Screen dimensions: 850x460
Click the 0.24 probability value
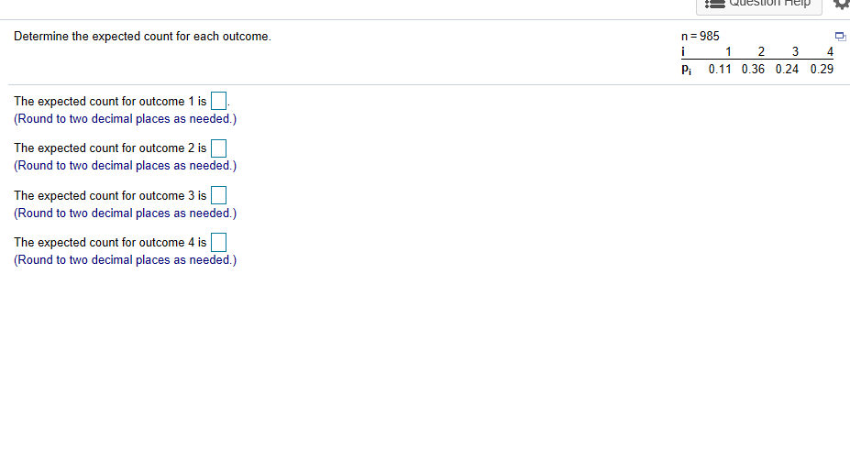[x=787, y=70]
